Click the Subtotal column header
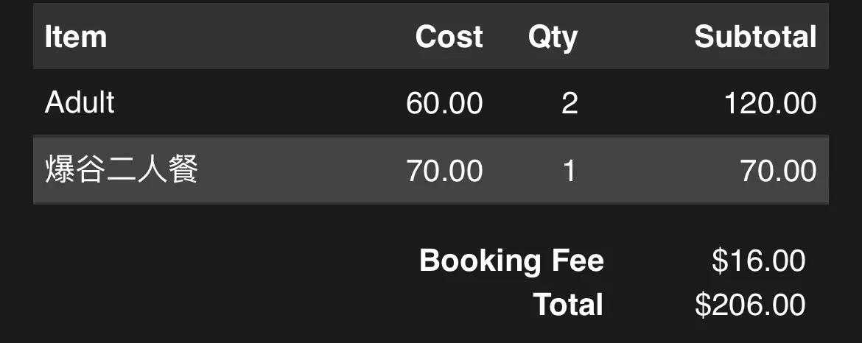 [x=755, y=37]
